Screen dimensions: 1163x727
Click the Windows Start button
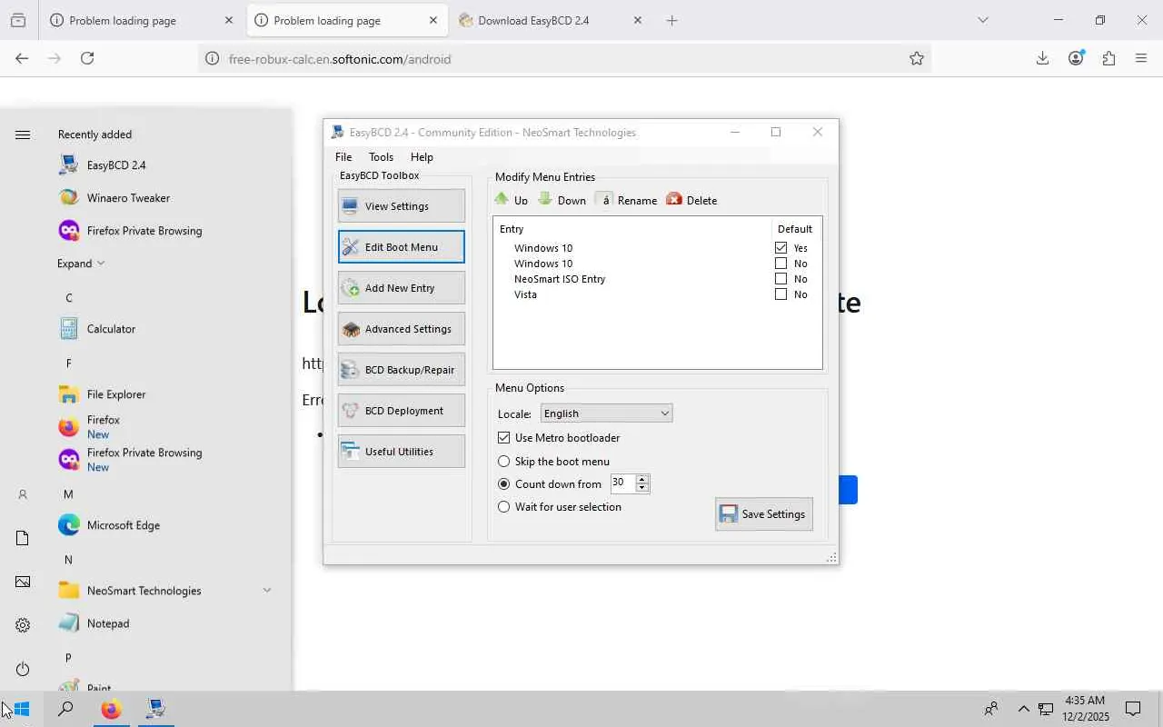point(22,709)
